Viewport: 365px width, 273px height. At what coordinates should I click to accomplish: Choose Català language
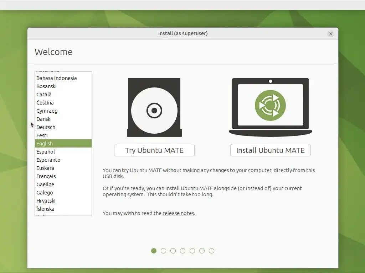63,95
